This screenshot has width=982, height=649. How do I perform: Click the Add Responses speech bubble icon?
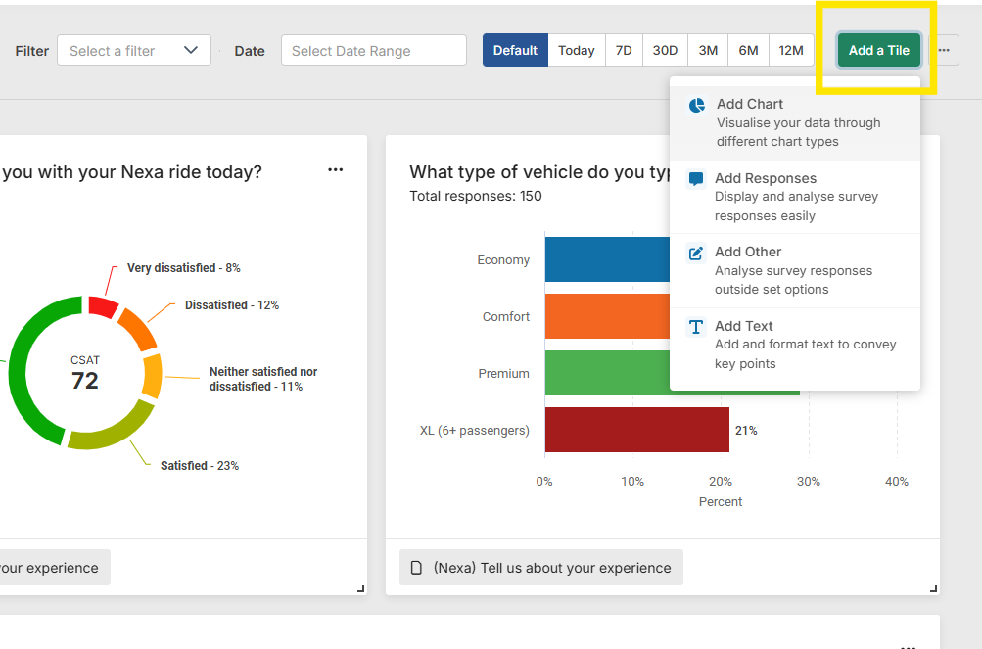click(x=696, y=179)
